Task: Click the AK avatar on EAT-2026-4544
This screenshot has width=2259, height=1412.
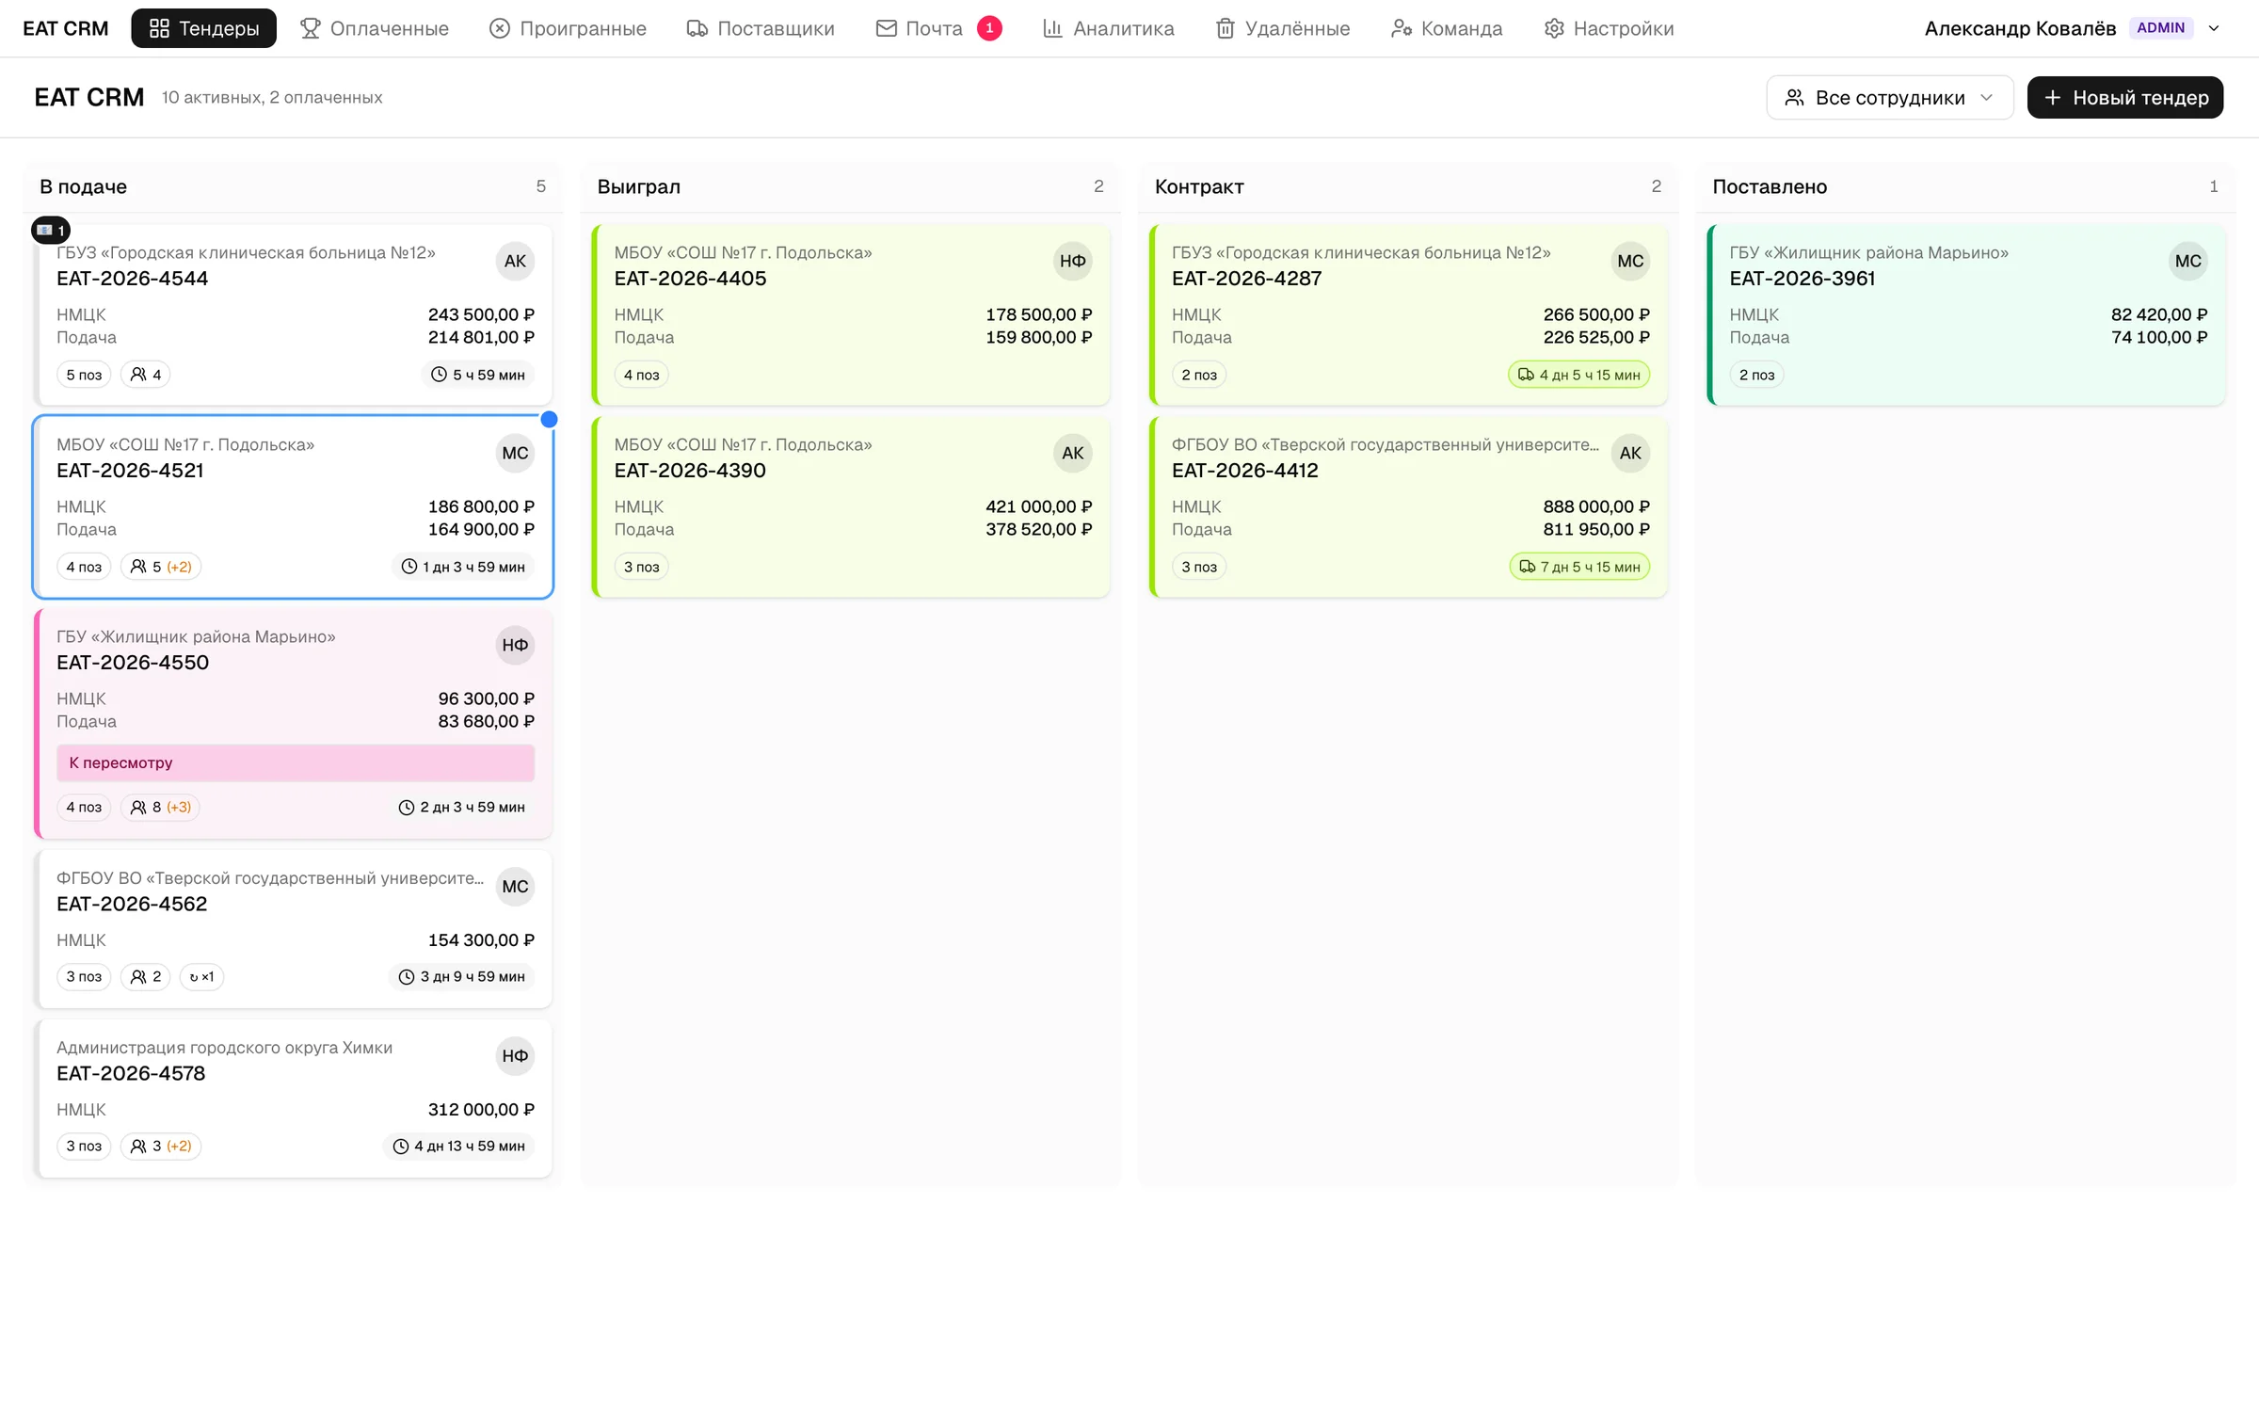Action: click(x=515, y=262)
